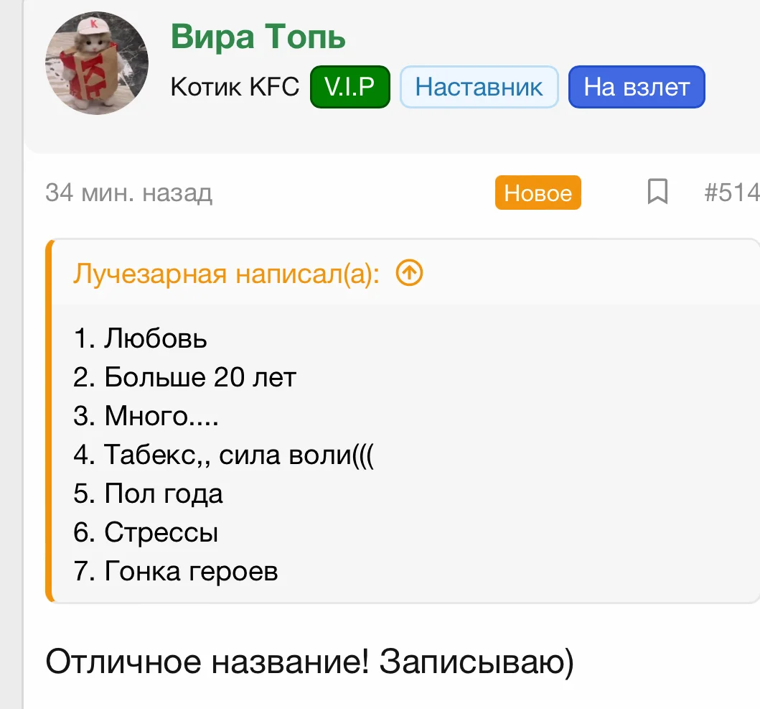Click the blue На взлет badge

click(x=636, y=86)
